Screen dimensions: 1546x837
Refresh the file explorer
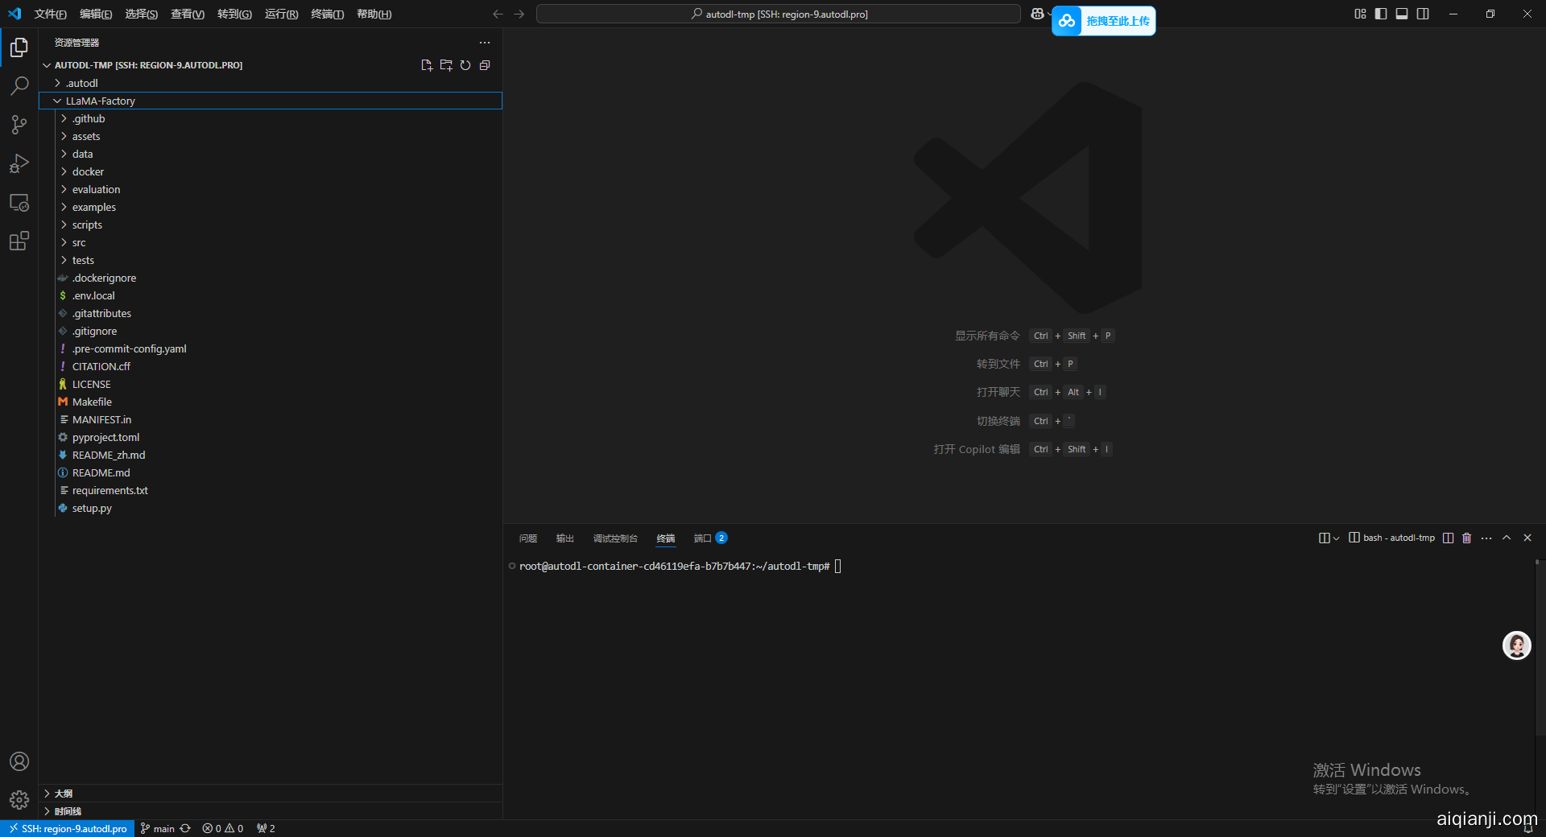465,65
